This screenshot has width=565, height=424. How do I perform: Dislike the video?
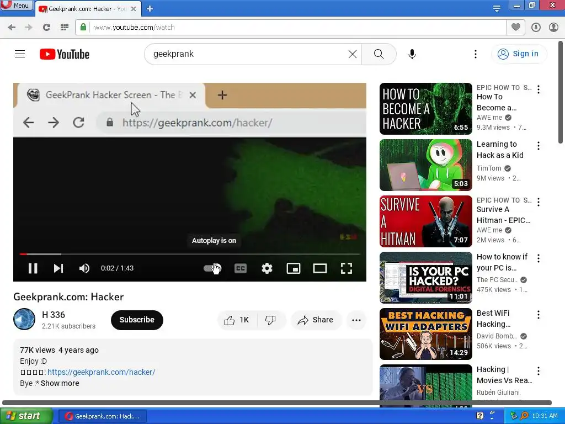[x=270, y=320]
